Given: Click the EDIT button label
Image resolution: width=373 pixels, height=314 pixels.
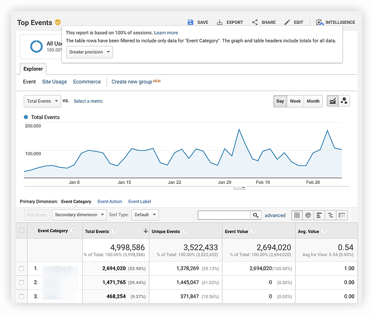Looking at the screenshot, I should (x=299, y=22).
